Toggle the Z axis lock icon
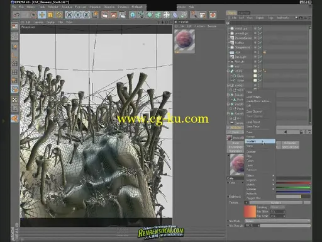This screenshot has height=242, width=322. point(86,15)
